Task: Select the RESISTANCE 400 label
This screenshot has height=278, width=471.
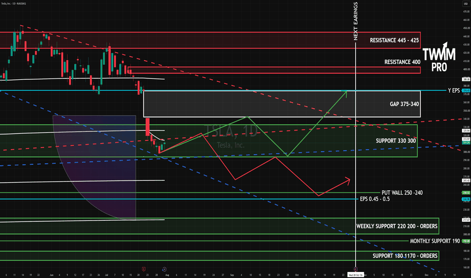Action: [x=402, y=62]
